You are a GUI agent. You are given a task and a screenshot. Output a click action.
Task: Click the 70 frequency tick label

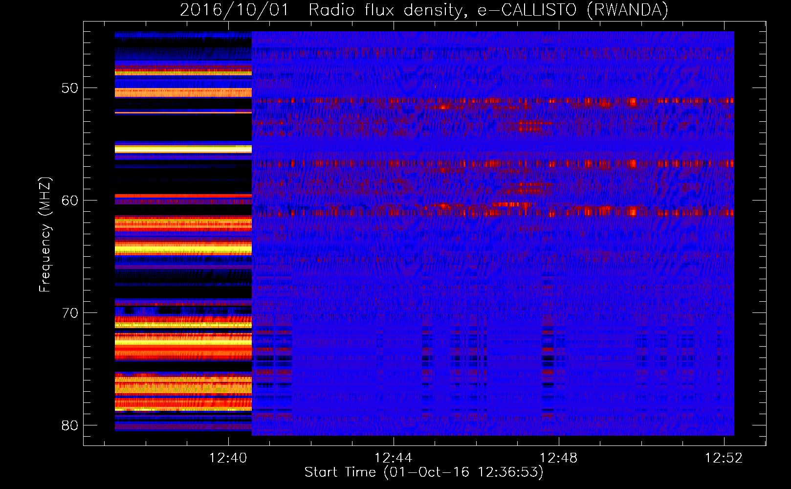70,313
